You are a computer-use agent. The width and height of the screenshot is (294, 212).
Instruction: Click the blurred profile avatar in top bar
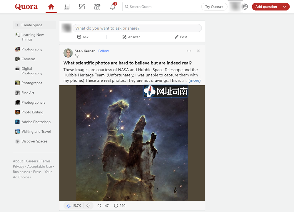[x=235, y=7]
